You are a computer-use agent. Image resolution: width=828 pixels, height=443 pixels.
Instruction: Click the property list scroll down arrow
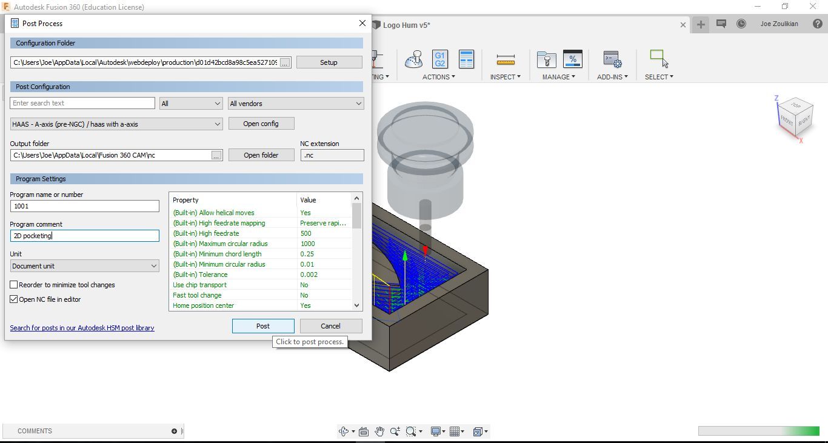356,305
